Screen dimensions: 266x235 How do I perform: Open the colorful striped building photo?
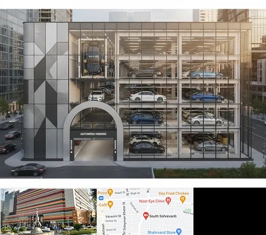(48, 211)
